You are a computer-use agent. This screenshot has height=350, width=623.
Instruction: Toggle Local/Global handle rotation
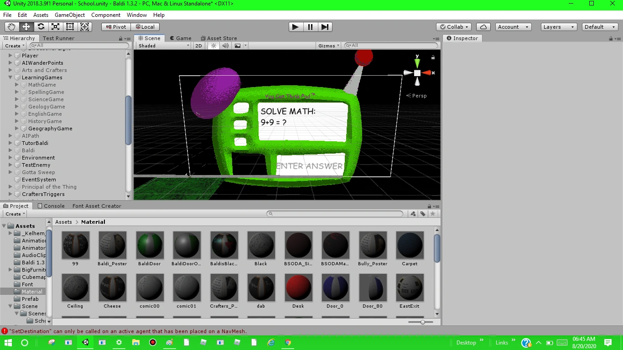(x=145, y=27)
